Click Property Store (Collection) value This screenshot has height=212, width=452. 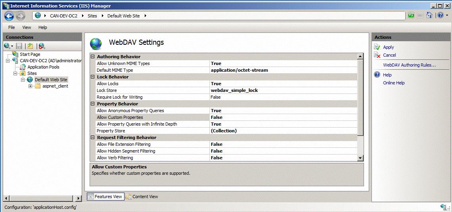(x=283, y=131)
